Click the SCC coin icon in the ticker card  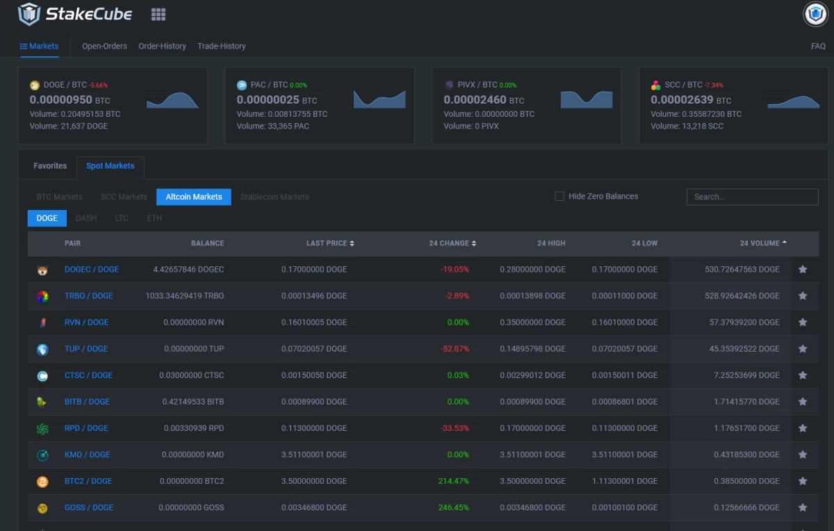point(656,85)
